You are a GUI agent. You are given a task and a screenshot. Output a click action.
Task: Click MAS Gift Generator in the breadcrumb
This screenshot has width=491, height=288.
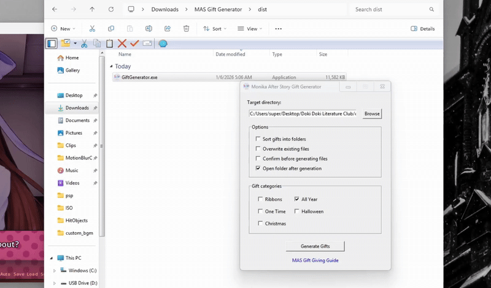(218, 9)
